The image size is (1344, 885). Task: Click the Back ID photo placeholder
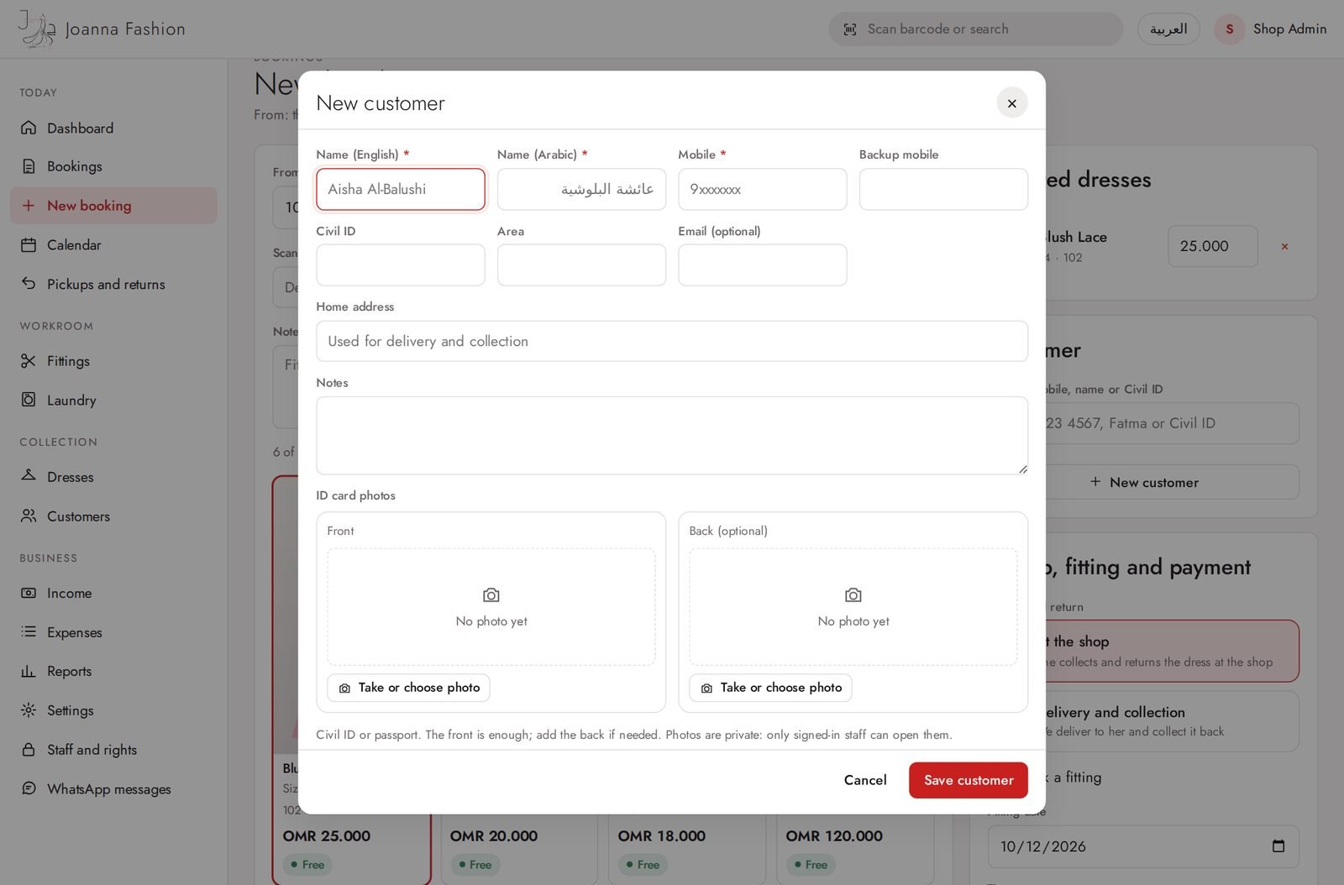tap(853, 607)
